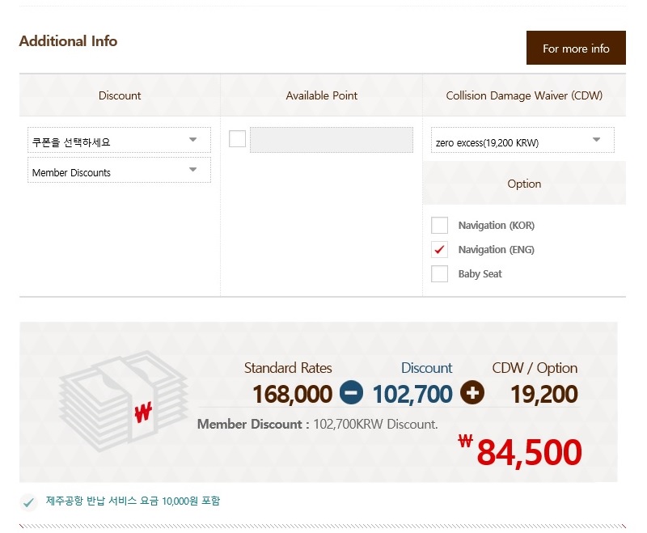Uncheck the Navigation (ENG) option

click(x=439, y=250)
